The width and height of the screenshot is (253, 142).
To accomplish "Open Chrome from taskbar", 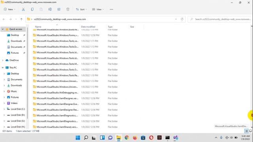I will pyautogui.click(x=127, y=138).
